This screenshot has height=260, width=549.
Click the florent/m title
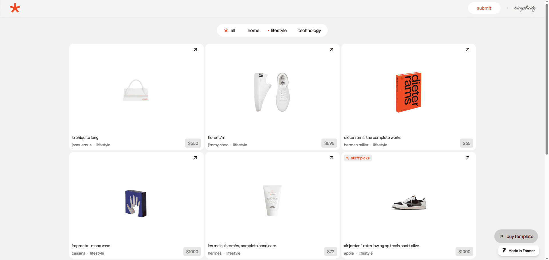tap(216, 137)
